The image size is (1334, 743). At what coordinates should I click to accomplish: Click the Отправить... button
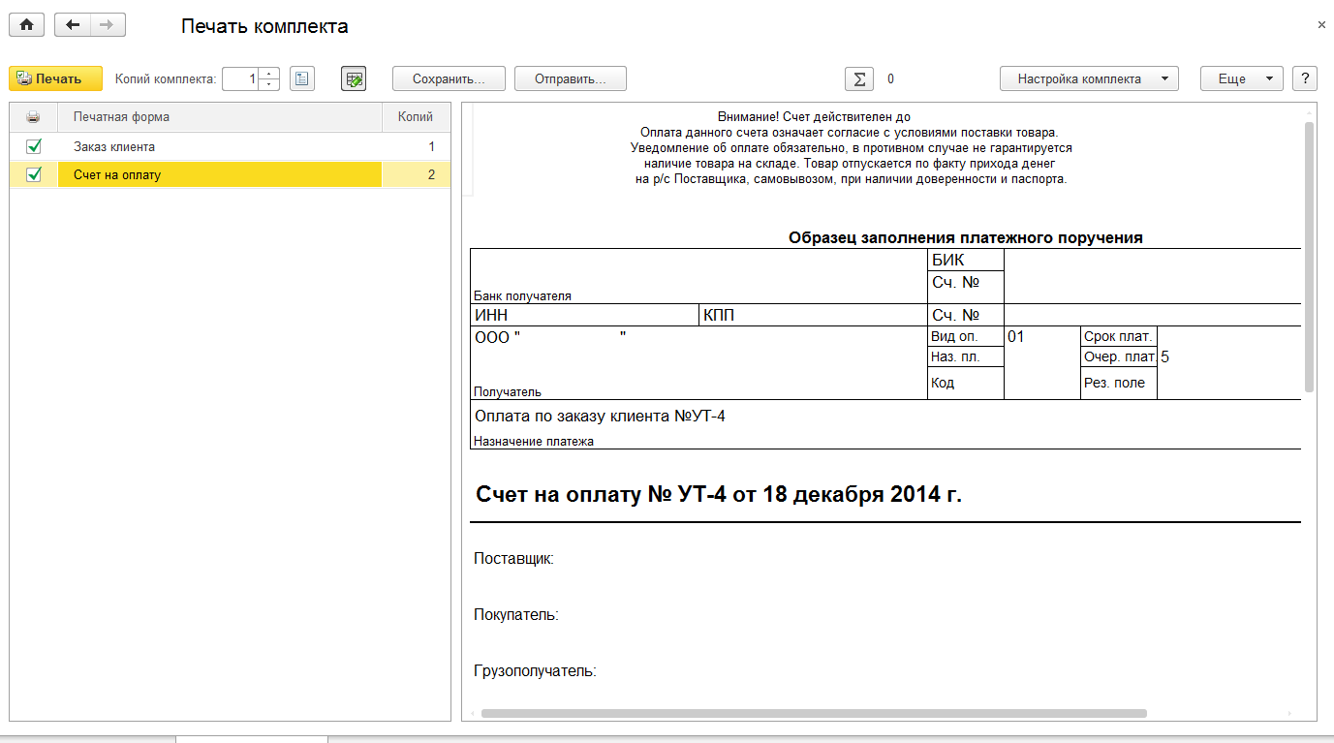click(571, 78)
